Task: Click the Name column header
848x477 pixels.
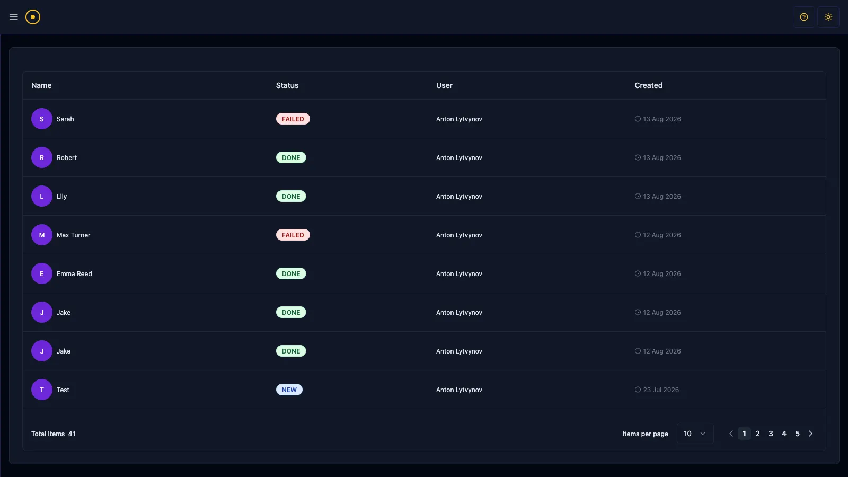Action: tap(41, 85)
